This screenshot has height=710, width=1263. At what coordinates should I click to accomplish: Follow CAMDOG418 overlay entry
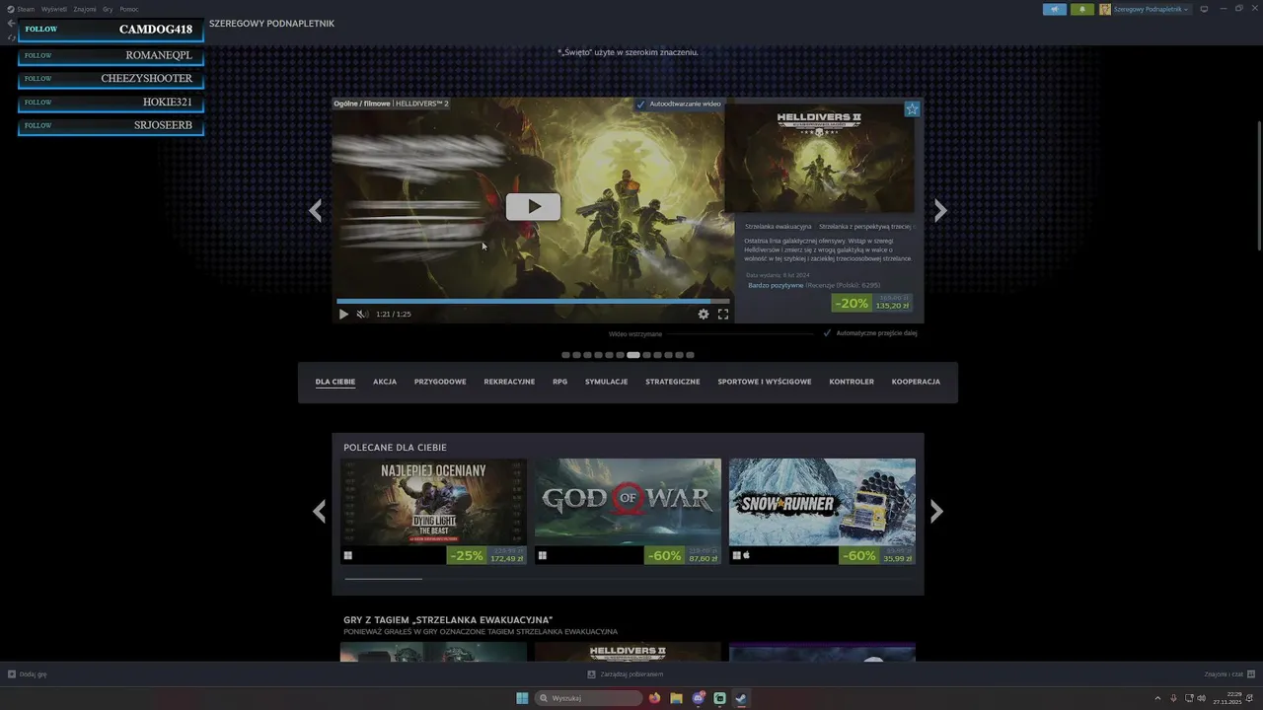click(x=111, y=30)
